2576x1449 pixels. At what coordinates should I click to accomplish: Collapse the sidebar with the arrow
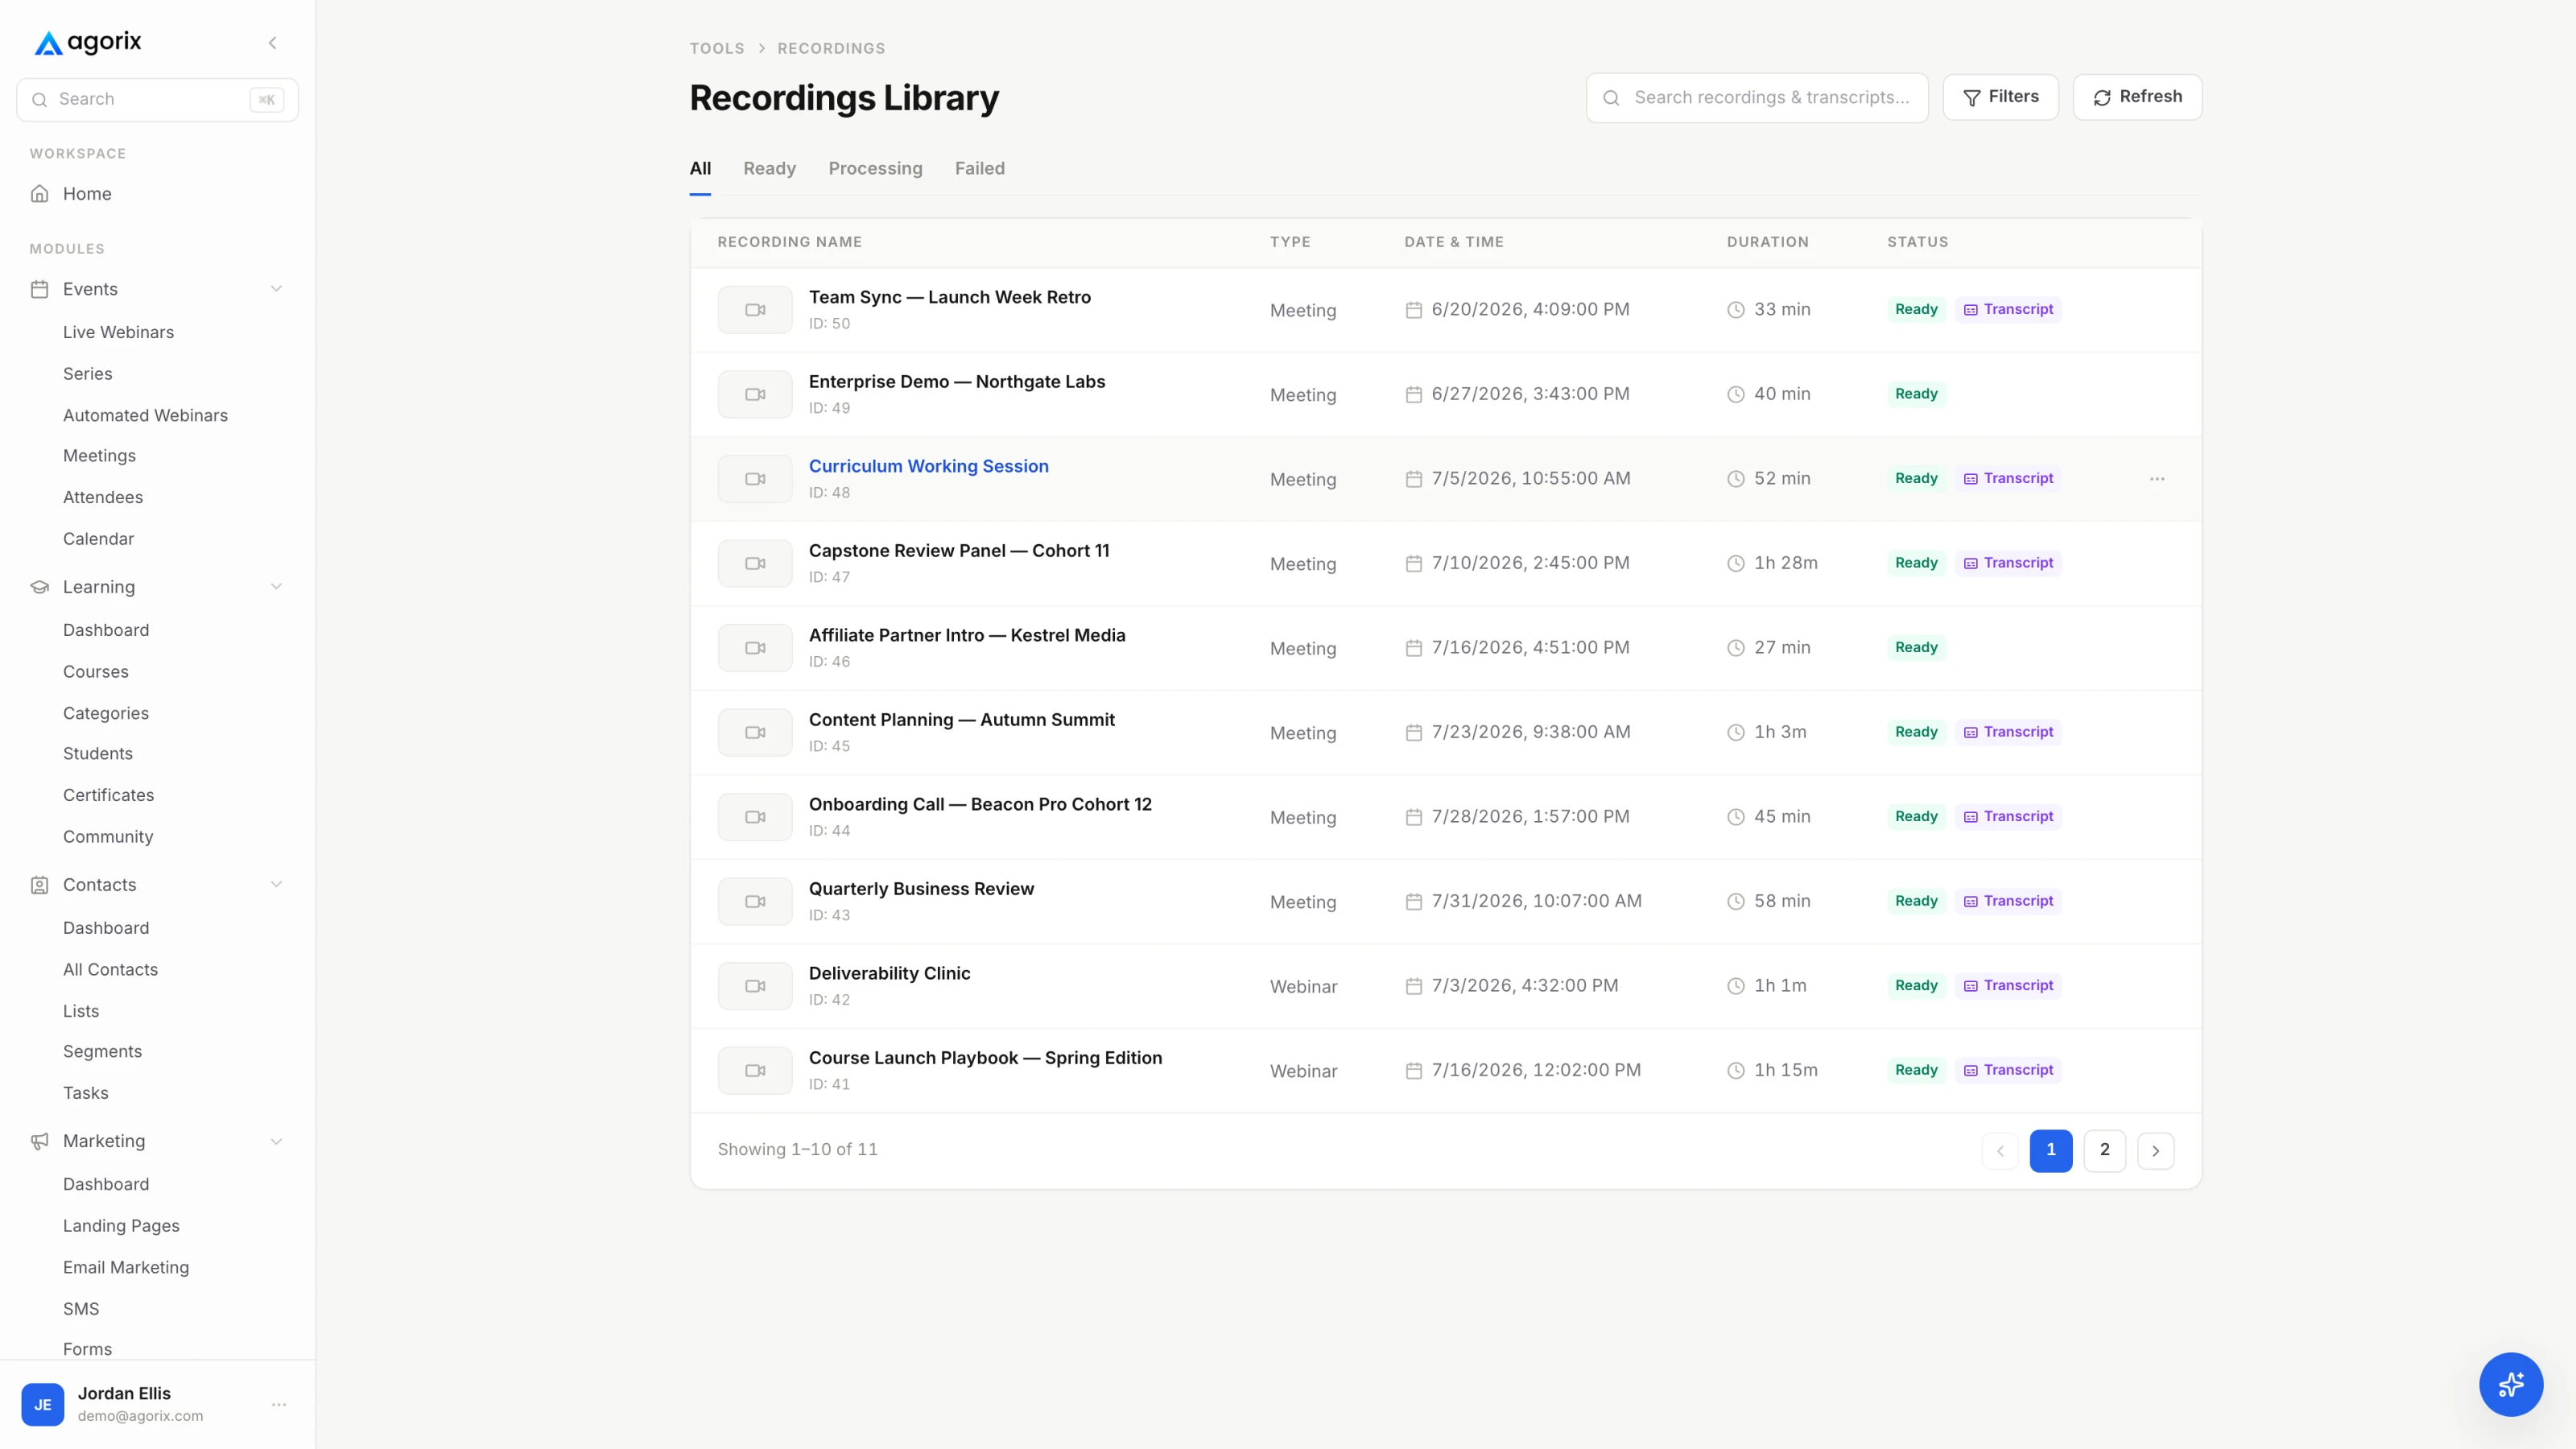[x=272, y=43]
